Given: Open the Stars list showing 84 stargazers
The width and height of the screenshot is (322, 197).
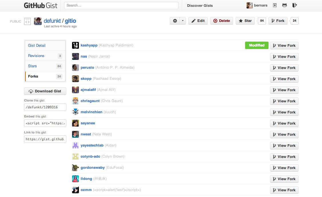Looking at the screenshot, I should pos(32,66).
